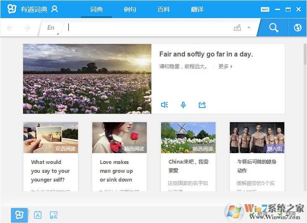Switch to the 词典 tab
307x223 pixels.
[96, 9]
